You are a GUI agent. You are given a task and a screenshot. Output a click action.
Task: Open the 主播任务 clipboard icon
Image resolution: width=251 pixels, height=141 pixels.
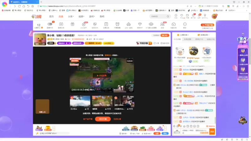click(x=106, y=24)
